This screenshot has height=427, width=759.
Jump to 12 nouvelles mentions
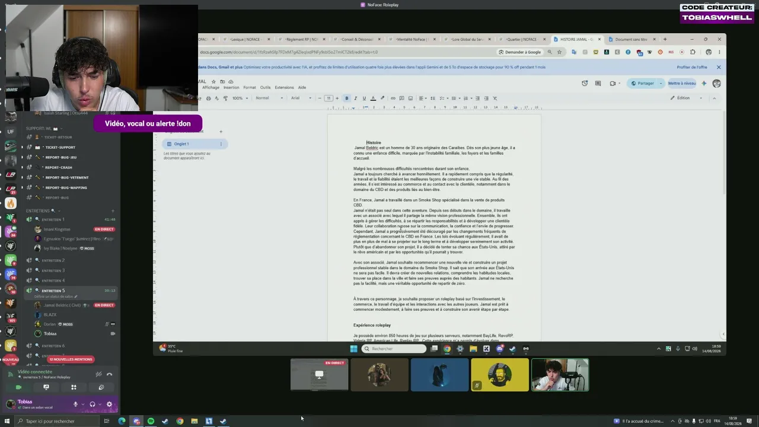tap(71, 359)
